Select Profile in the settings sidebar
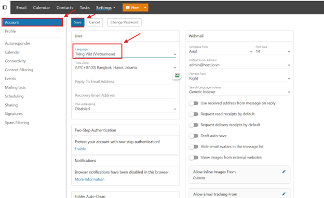Image resolution: width=324 pixels, height=198 pixels. [x=10, y=31]
